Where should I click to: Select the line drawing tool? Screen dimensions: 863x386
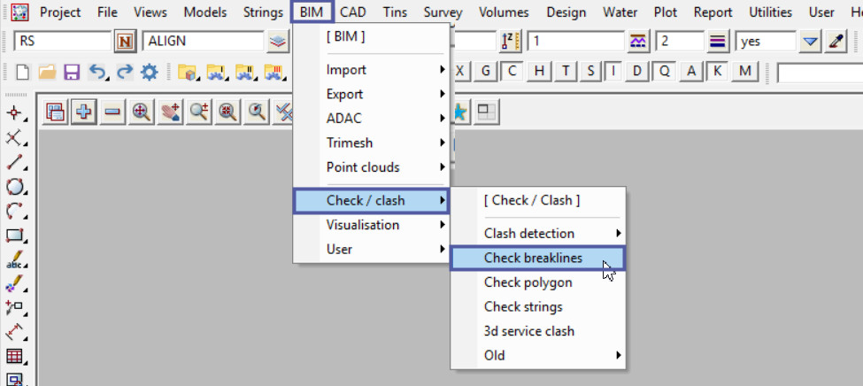point(15,162)
